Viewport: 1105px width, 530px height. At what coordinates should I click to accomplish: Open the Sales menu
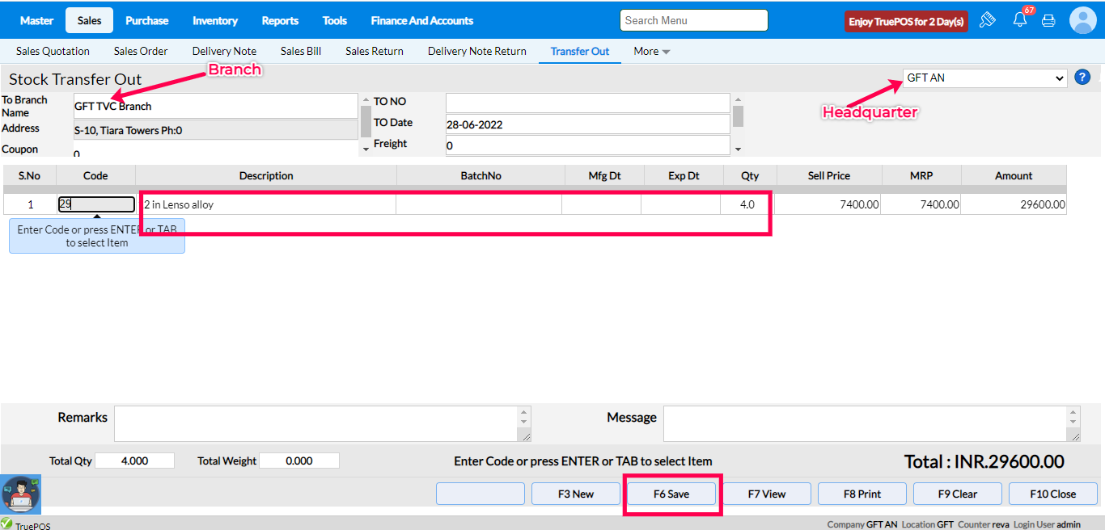(x=90, y=20)
